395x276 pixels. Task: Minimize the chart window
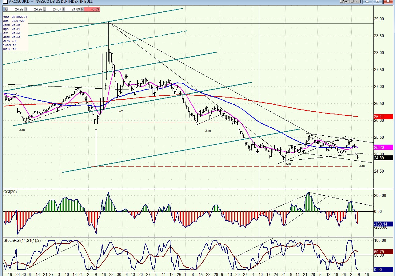pyautogui.click(x=367, y=2)
